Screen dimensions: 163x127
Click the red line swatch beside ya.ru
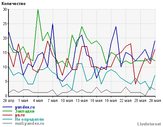7,115
